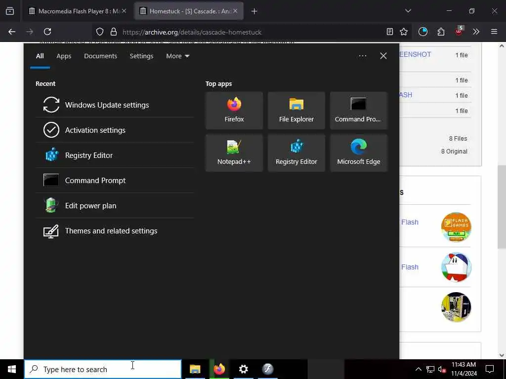
Task: Close the Homestuck Cascade tab
Action: click(x=235, y=11)
